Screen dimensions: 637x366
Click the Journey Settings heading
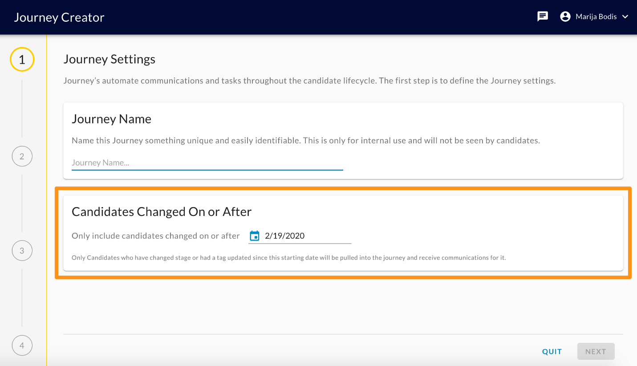pyautogui.click(x=110, y=59)
